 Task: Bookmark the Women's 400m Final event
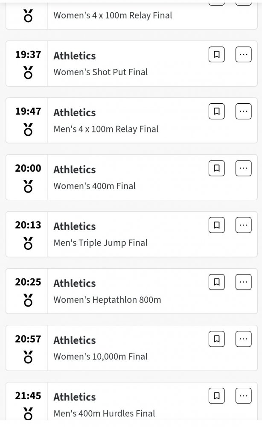tap(217, 168)
